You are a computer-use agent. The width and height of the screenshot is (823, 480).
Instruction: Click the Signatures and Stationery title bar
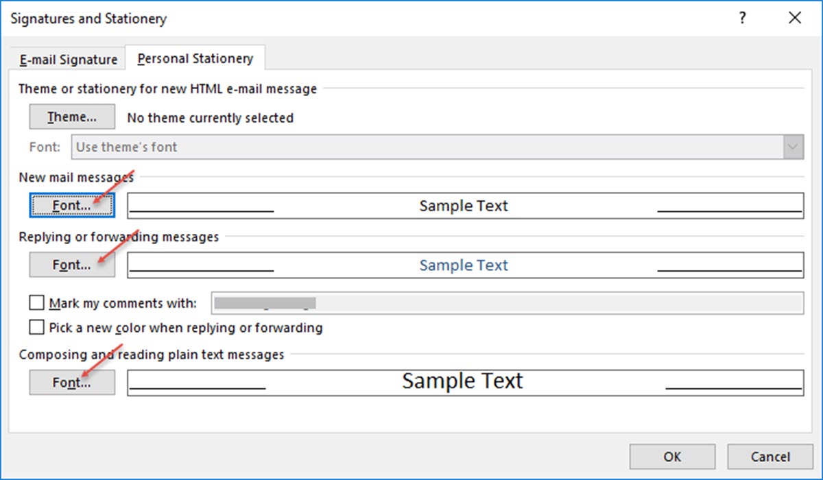(x=88, y=19)
